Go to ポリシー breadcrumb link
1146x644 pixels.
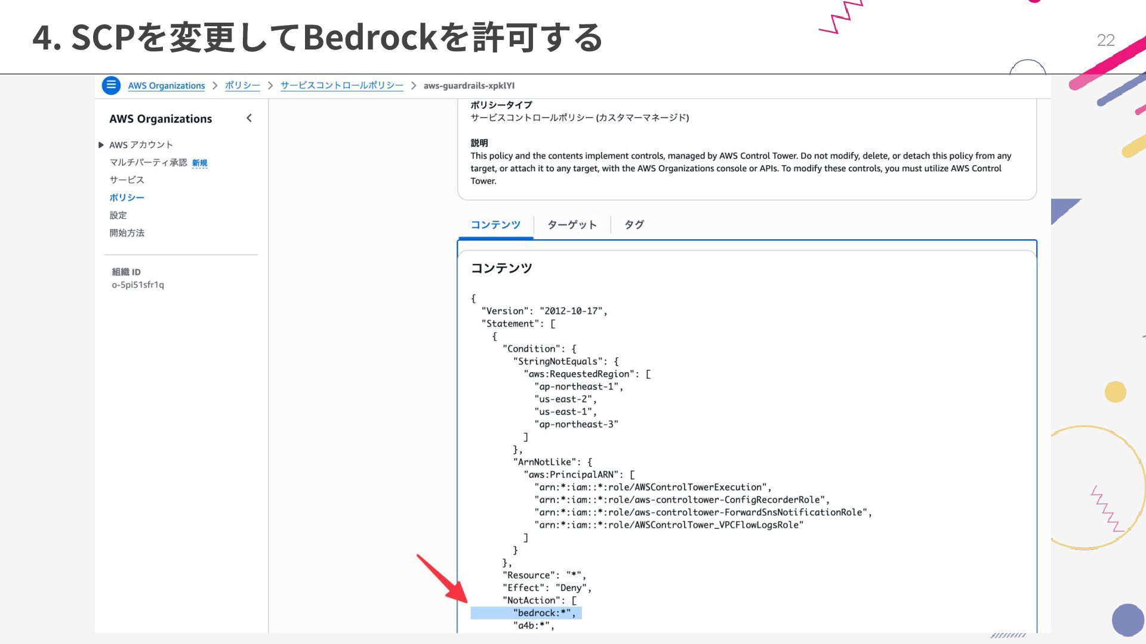(242, 85)
